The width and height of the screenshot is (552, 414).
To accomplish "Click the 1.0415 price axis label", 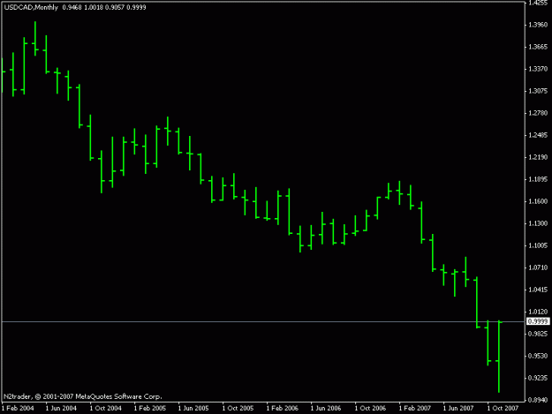I will point(538,290).
